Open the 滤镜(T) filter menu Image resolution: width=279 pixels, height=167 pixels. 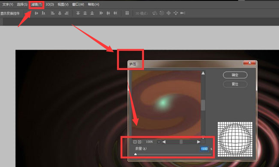click(37, 4)
